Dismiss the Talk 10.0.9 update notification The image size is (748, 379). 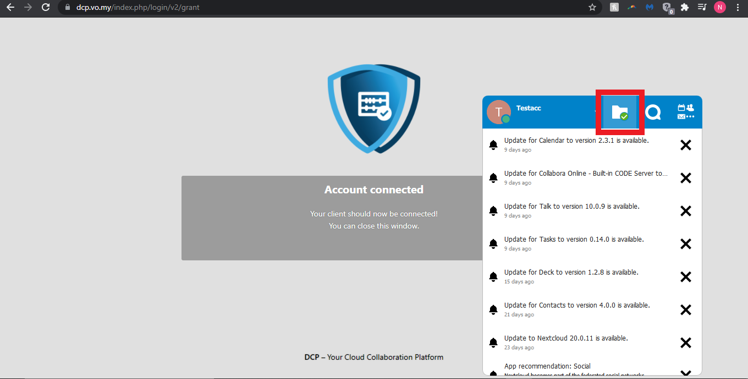[x=685, y=211]
